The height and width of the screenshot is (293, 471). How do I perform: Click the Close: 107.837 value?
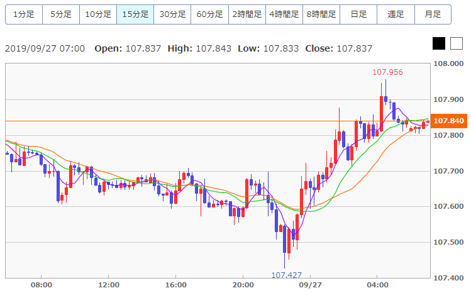coord(339,48)
